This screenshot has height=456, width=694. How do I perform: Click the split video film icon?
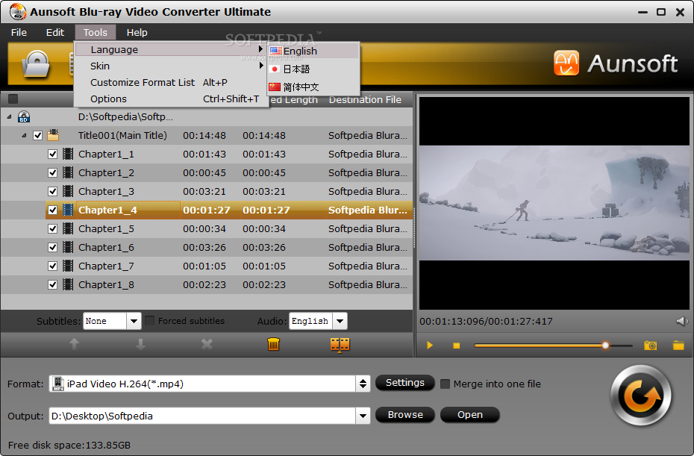pos(340,345)
